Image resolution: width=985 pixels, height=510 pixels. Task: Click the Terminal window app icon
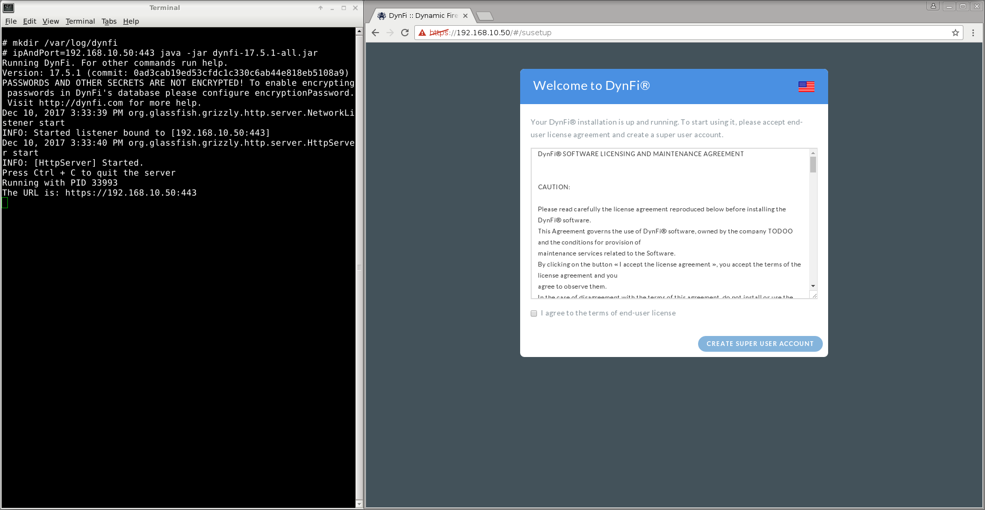click(x=8, y=7)
